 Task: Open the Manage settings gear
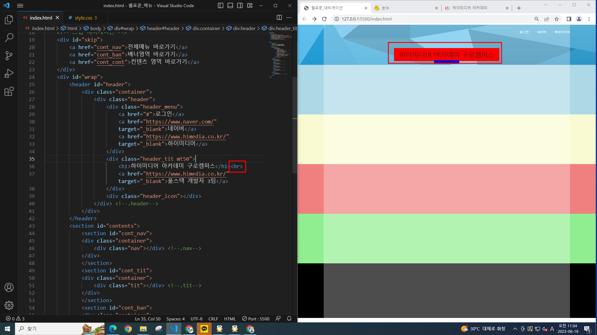(9, 306)
